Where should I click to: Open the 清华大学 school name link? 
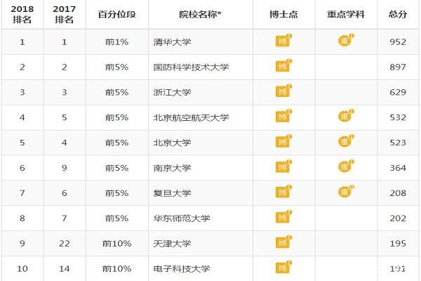coord(172,42)
